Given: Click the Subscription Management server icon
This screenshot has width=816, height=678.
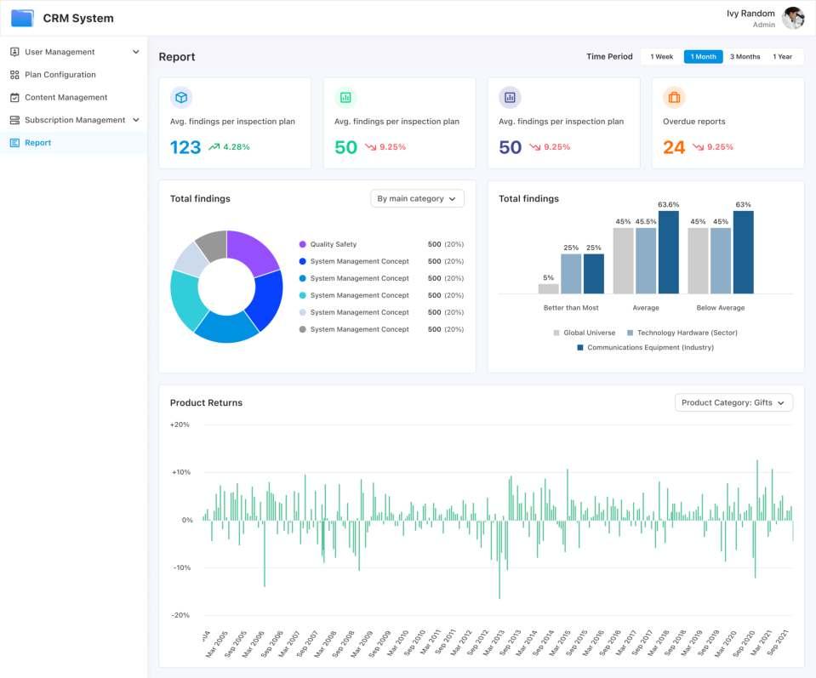Looking at the screenshot, I should 14,120.
